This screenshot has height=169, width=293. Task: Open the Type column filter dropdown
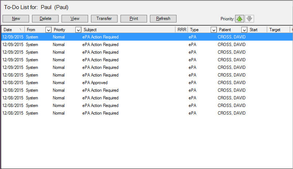pyautogui.click(x=214, y=30)
